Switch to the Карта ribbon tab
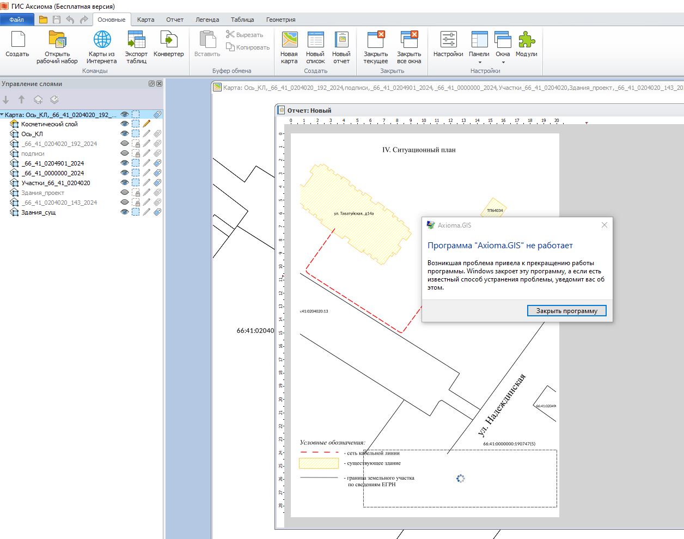The width and height of the screenshot is (684, 539). click(145, 20)
